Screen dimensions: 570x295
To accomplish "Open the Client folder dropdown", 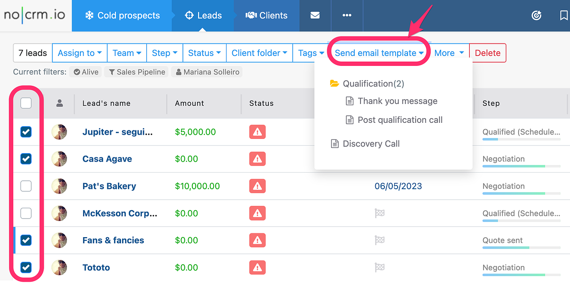I will coord(259,53).
